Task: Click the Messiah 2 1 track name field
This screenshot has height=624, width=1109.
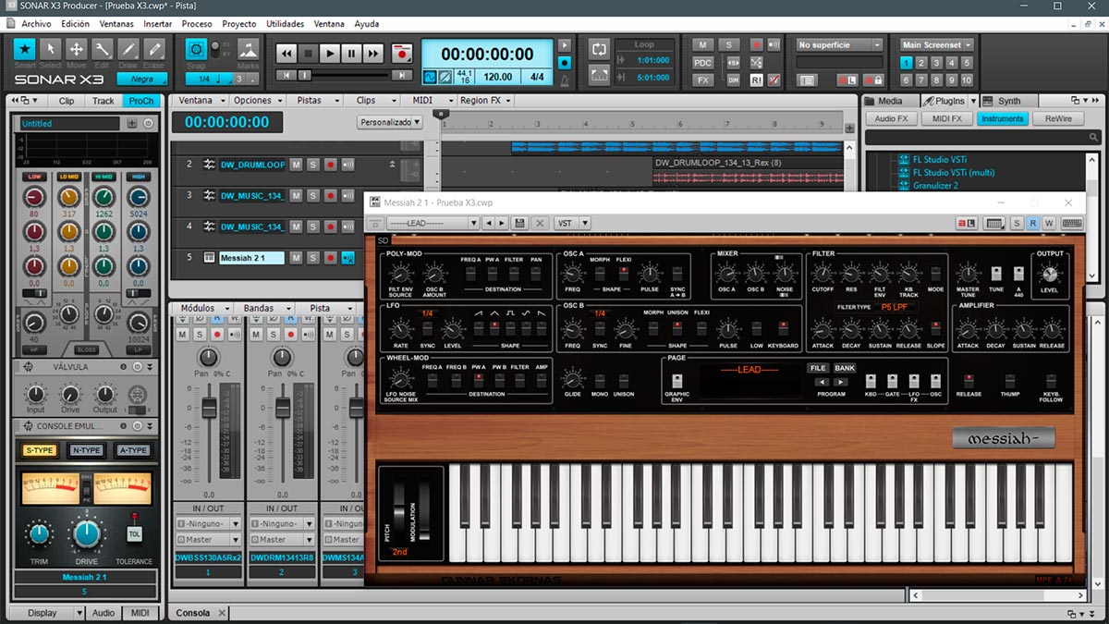Action: click(x=251, y=258)
